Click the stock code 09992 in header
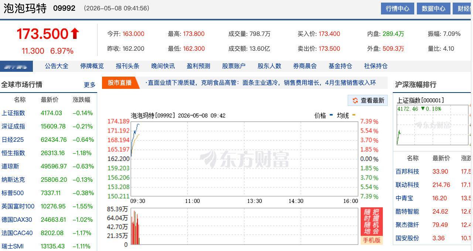Image resolution: width=473 pixels, height=251 pixels. point(64,8)
